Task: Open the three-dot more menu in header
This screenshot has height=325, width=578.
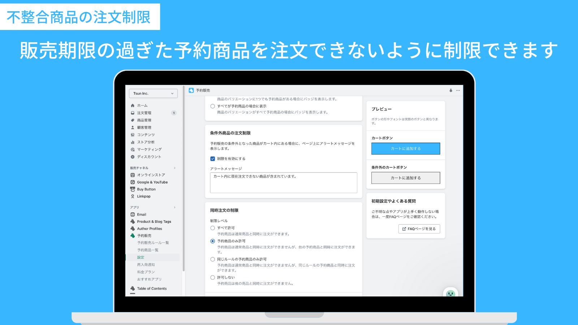Action: [458, 91]
